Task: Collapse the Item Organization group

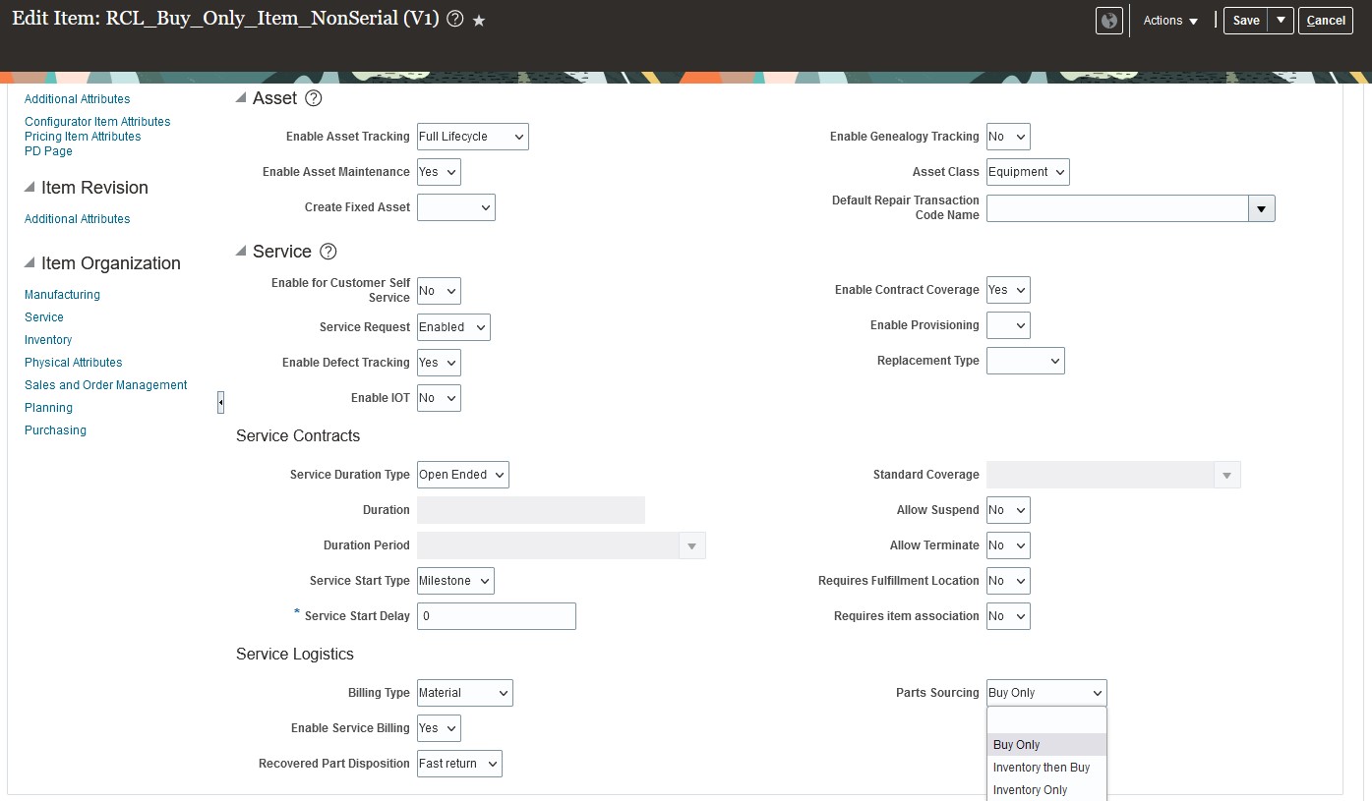Action: pos(30,263)
